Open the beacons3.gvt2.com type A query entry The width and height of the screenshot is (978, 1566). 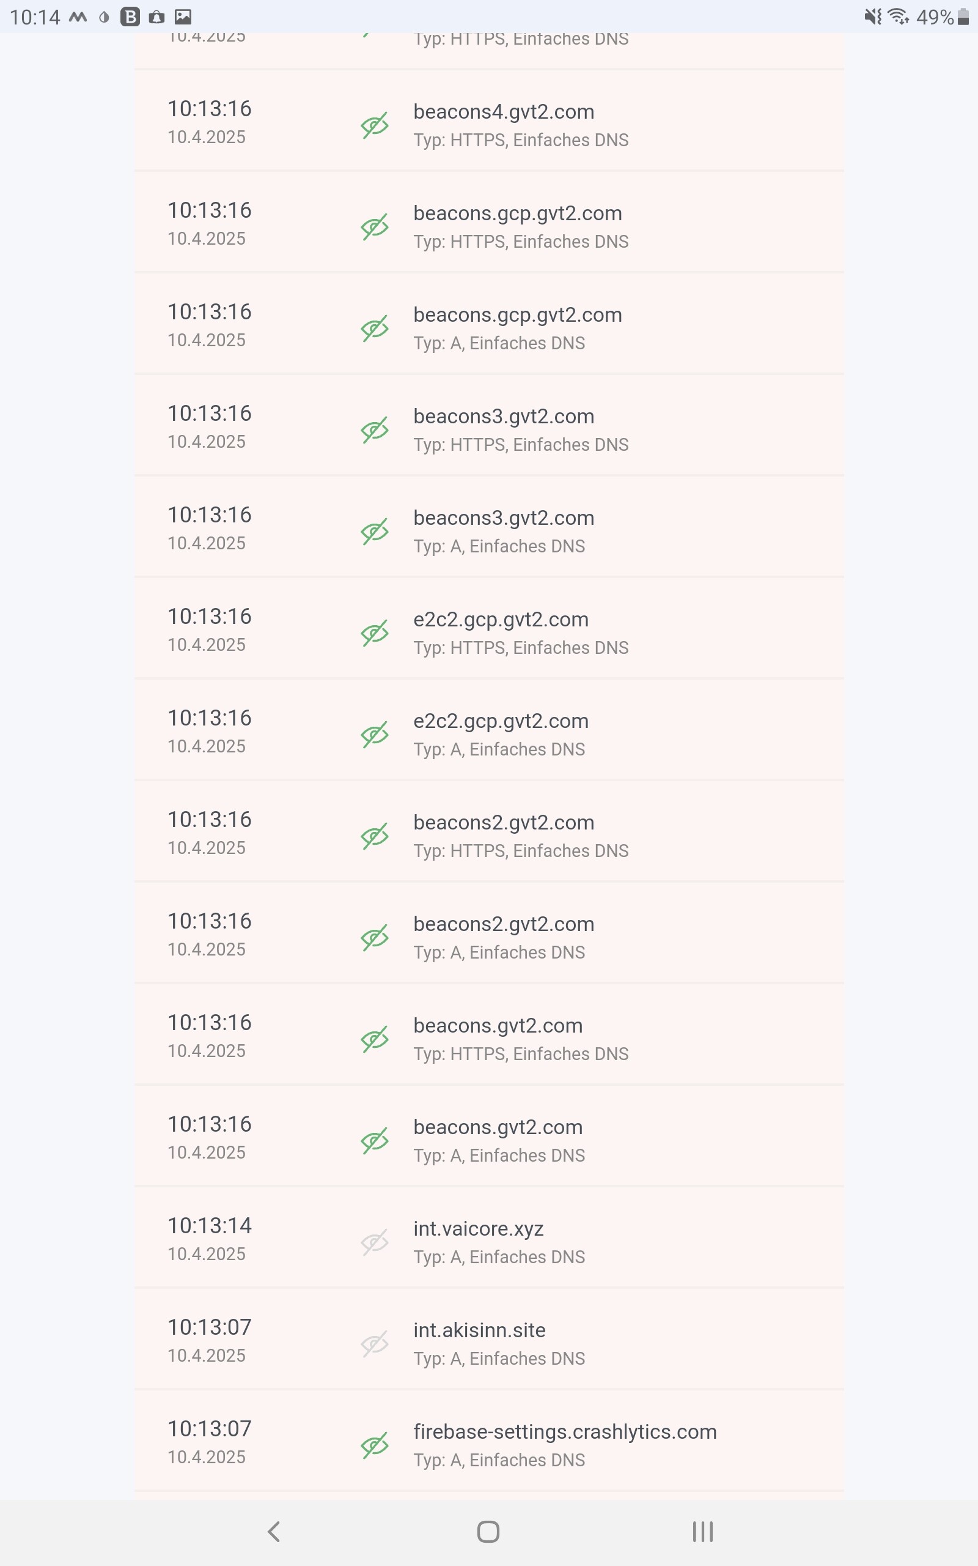pos(503,530)
